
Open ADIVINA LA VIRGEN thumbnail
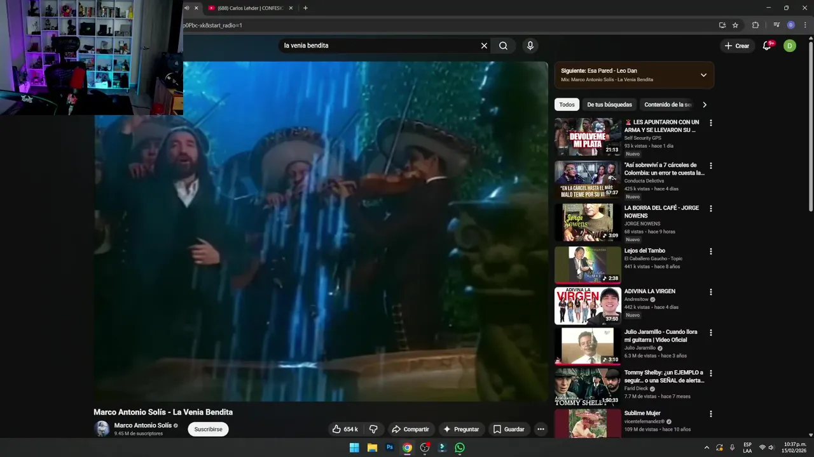click(x=588, y=306)
